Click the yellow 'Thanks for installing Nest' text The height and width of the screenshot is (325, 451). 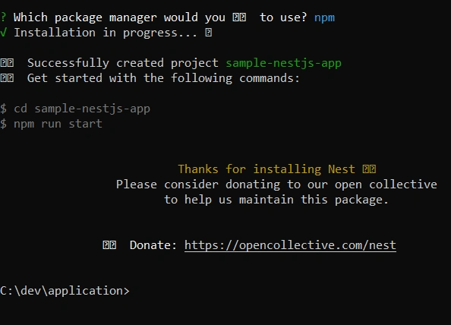click(266, 169)
